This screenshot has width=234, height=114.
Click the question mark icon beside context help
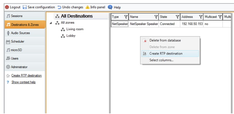(8, 82)
